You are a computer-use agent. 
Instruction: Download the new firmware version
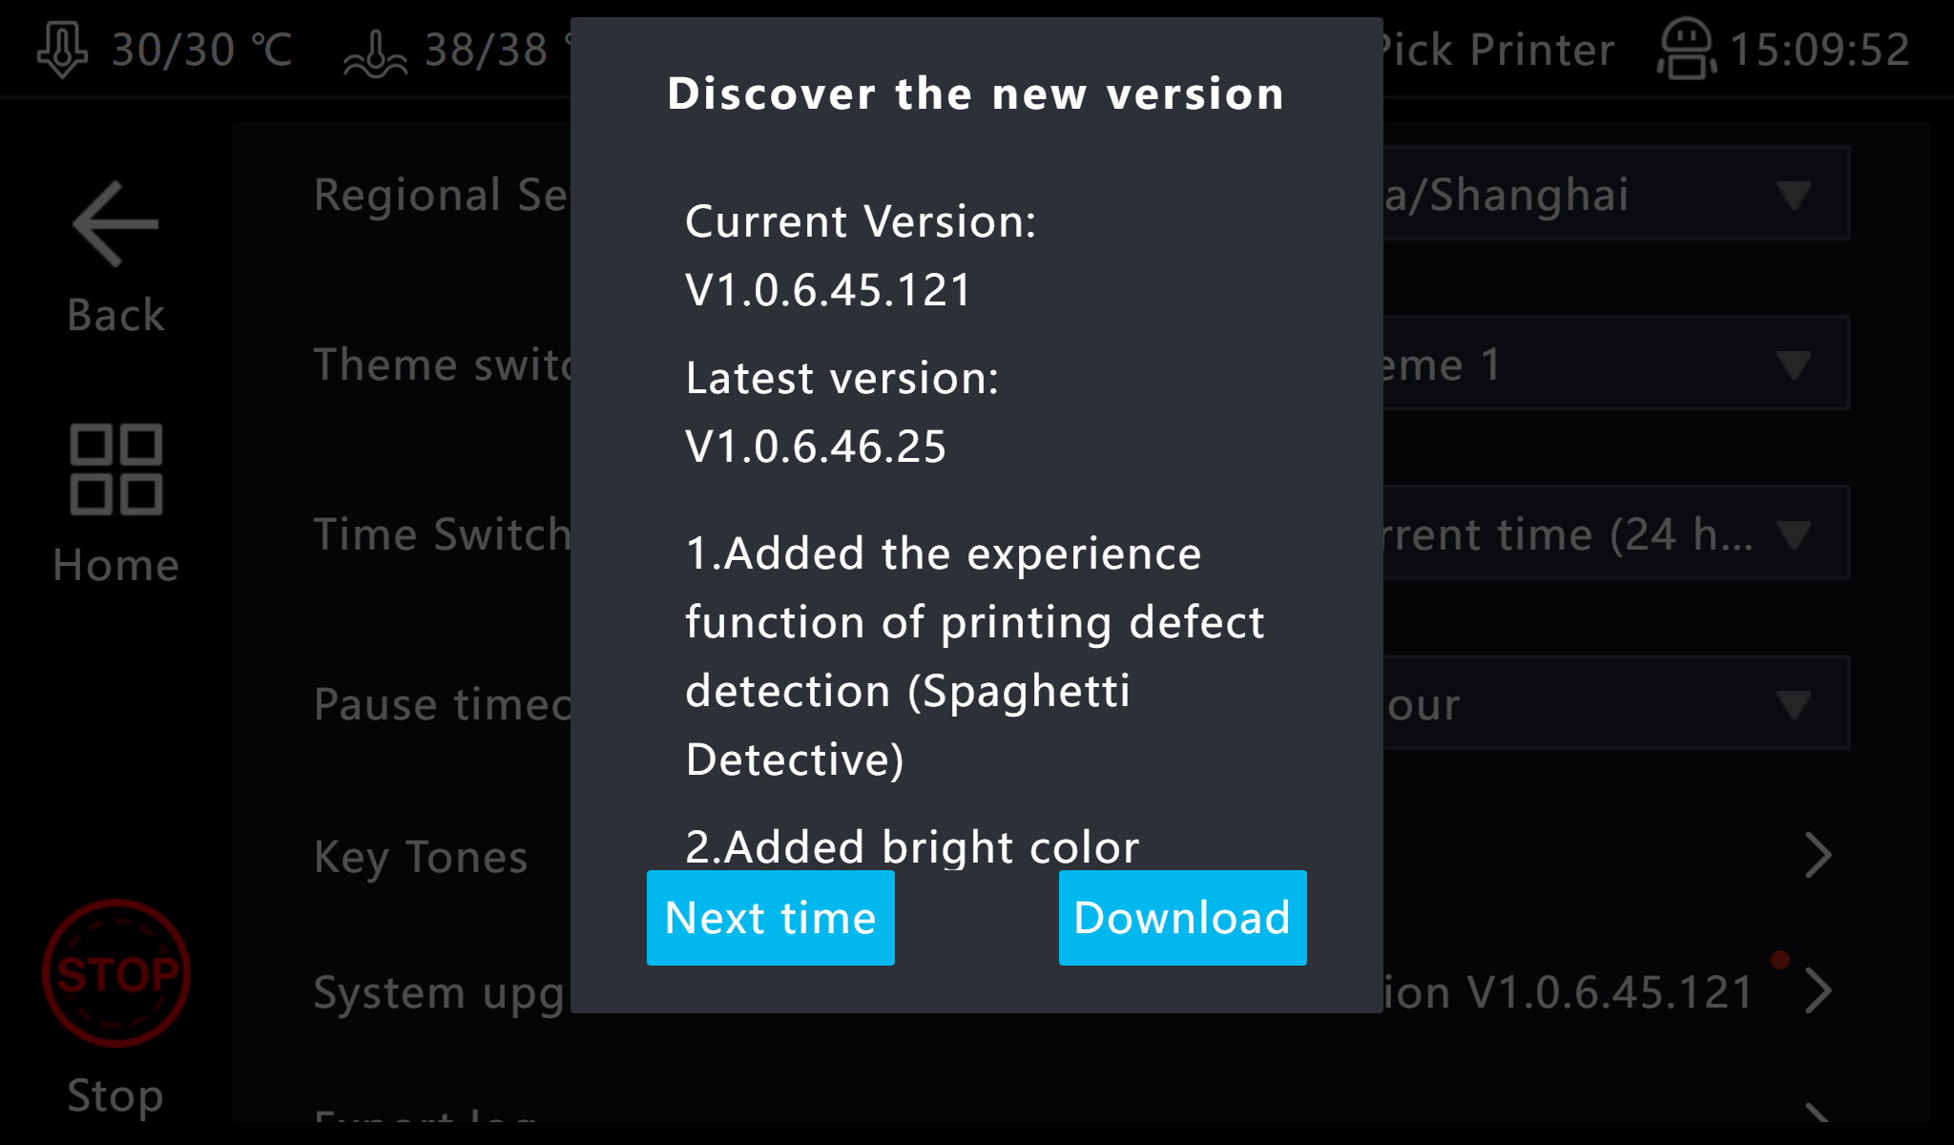point(1182,918)
